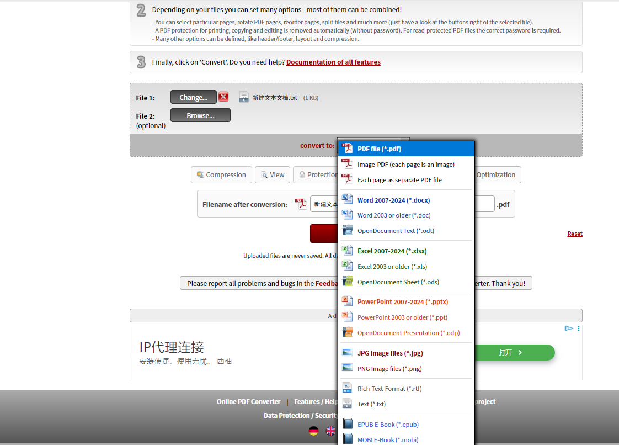The width and height of the screenshot is (619, 445).
Task: Open the View options tab
Action: click(x=273, y=175)
